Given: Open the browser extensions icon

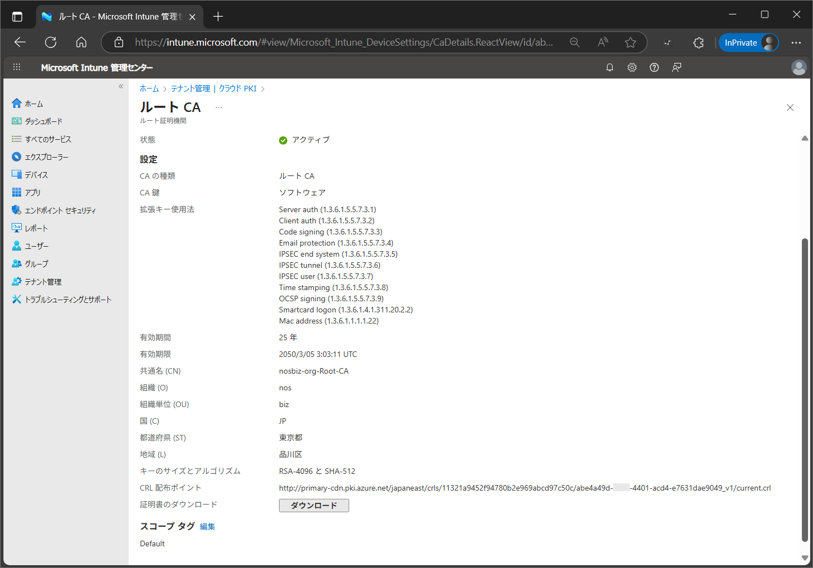Looking at the screenshot, I should (698, 42).
